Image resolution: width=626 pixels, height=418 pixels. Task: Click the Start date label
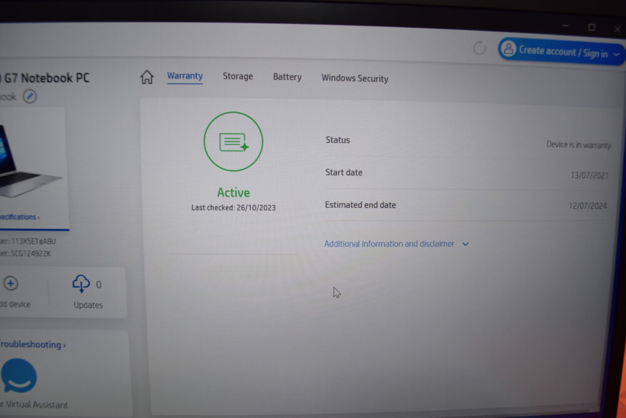tap(344, 172)
